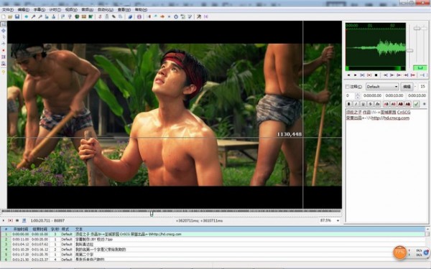431x269 pixels.
Task: Click the video Zoom In toolbar icon
Action: pos(33,16)
